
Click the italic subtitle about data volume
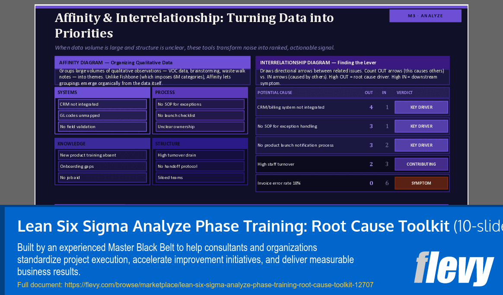(195, 48)
